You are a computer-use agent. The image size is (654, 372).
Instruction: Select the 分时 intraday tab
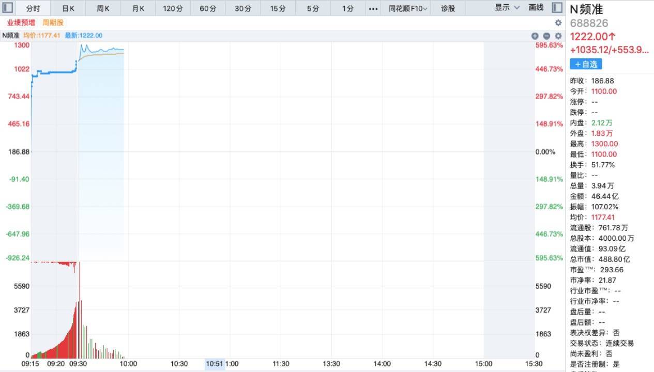pyautogui.click(x=33, y=8)
